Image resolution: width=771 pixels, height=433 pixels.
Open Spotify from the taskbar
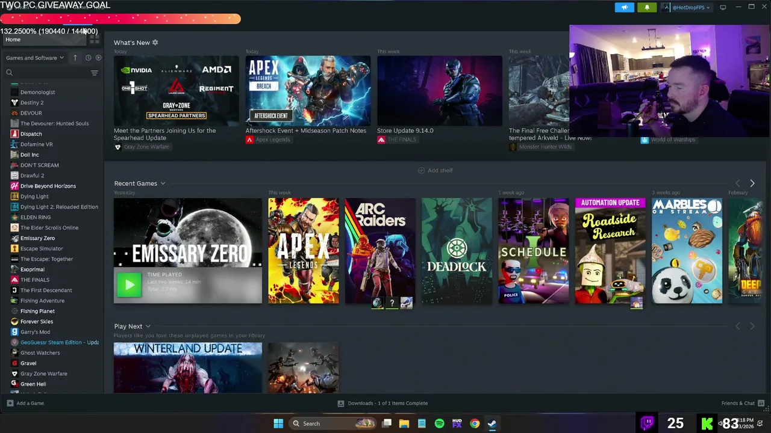tap(439, 423)
